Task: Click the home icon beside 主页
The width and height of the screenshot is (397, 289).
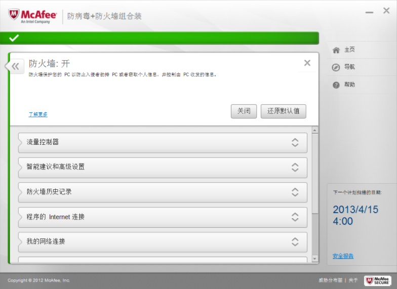Action: 336,50
